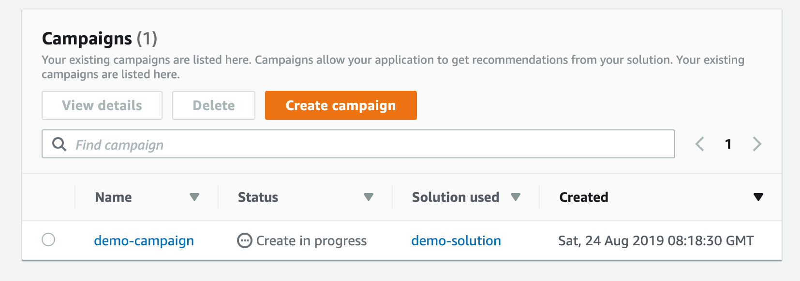Open the demo-campaign link
Viewport: 800px width, 281px height.
(x=144, y=240)
